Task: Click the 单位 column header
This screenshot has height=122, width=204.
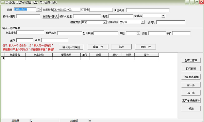Action: (85, 55)
